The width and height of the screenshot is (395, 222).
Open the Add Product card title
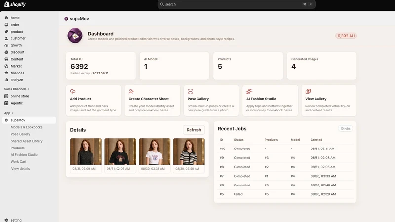tap(80, 99)
